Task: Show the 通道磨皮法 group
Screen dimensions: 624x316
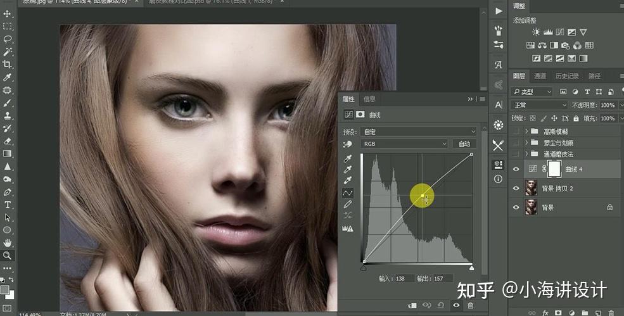Action: (x=516, y=154)
